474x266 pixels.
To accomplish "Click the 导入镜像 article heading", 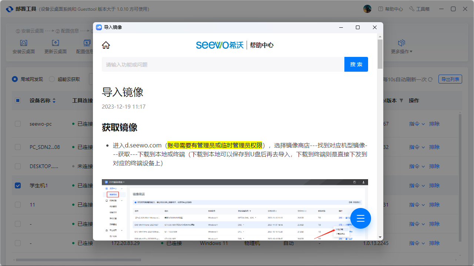I will tap(123, 92).
